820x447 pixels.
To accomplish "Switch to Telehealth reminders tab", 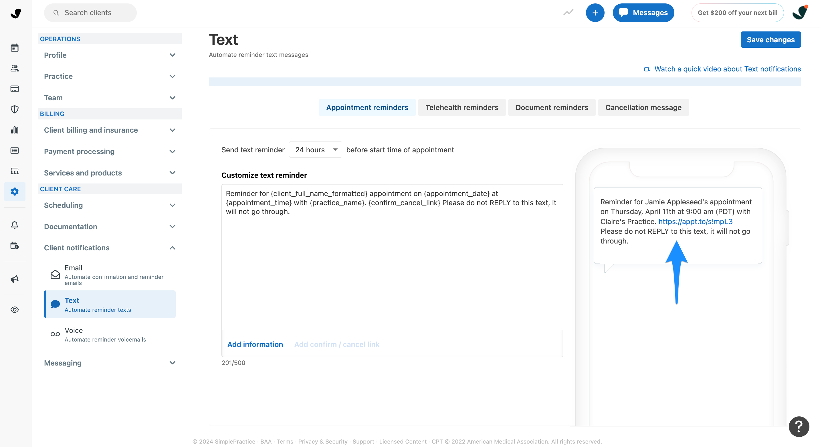I will [x=462, y=107].
